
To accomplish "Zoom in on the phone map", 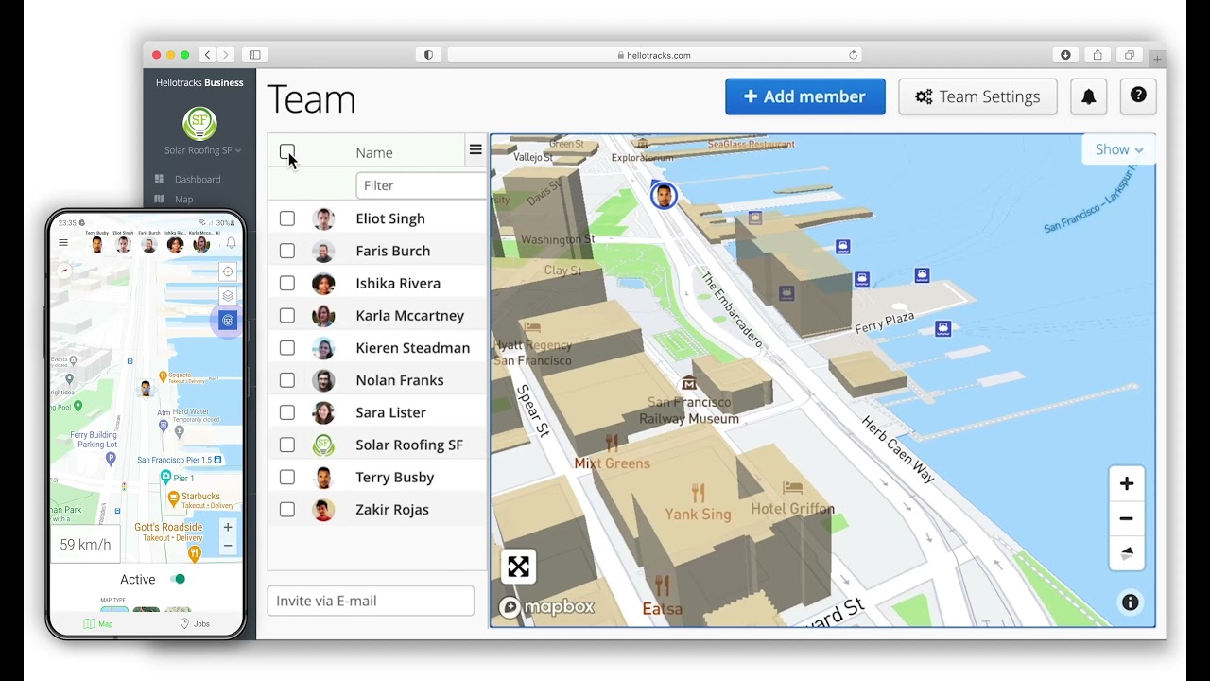I will coord(227,528).
